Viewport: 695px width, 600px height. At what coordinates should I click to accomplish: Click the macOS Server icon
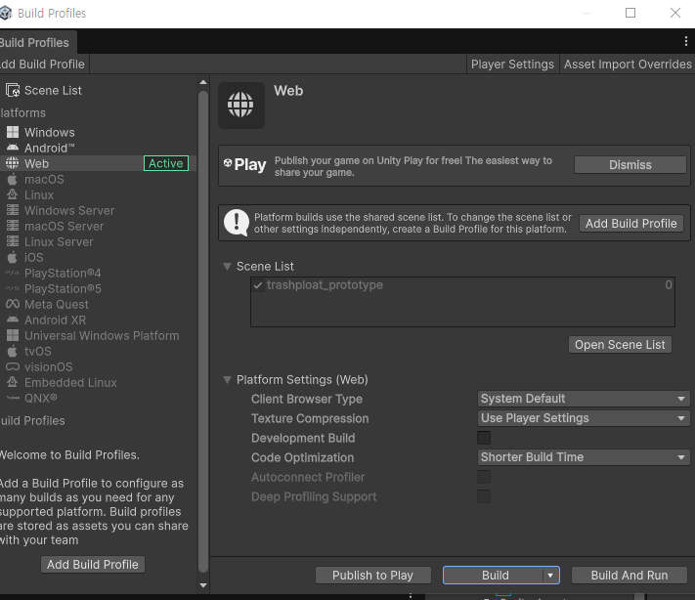point(13,226)
